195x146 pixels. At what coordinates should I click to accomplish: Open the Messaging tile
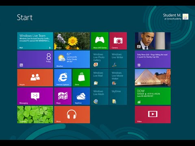pos(35,96)
